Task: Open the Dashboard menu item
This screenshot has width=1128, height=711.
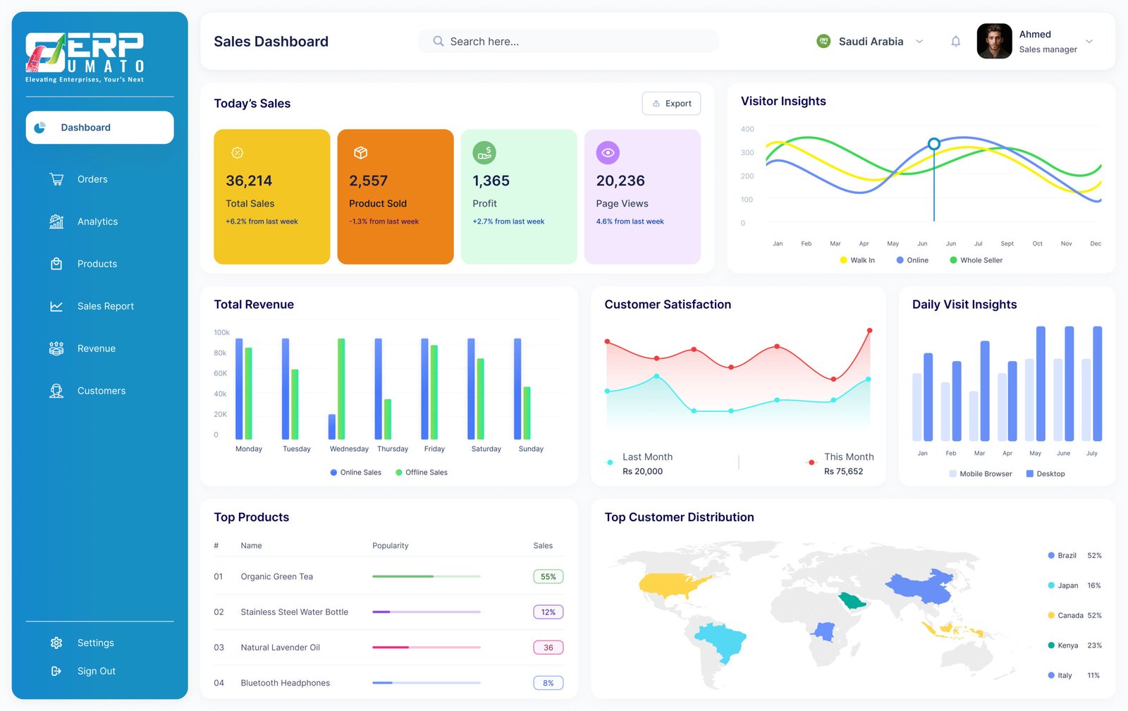Action: (x=99, y=128)
